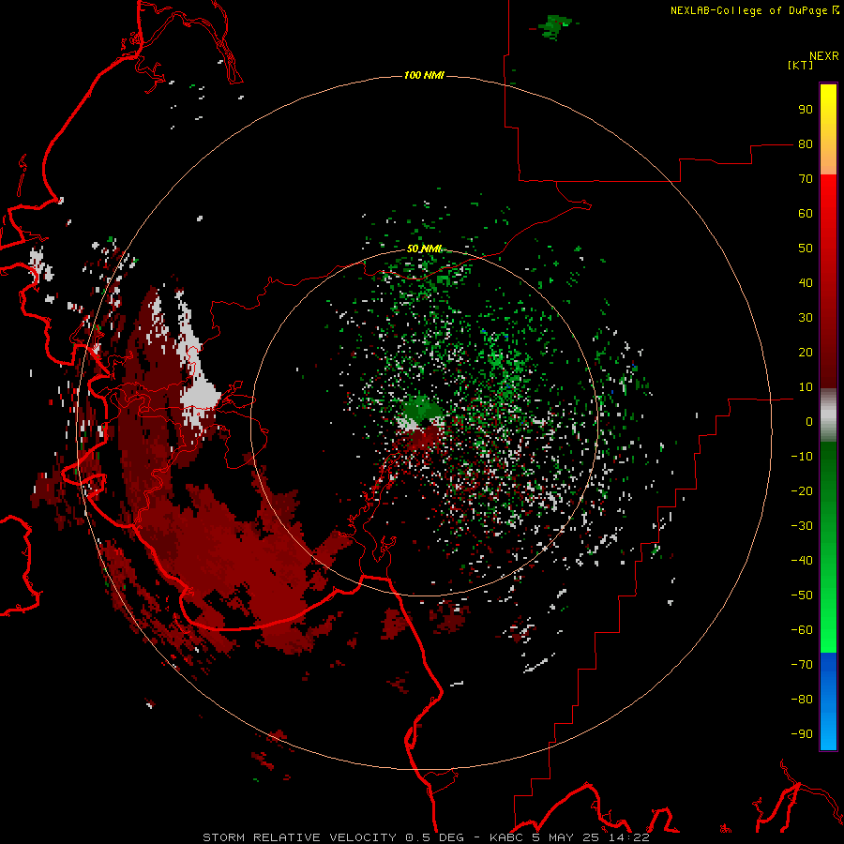The height and width of the screenshot is (844, 844).
Task: Click the 80 value on velocity scale
Action: [806, 144]
